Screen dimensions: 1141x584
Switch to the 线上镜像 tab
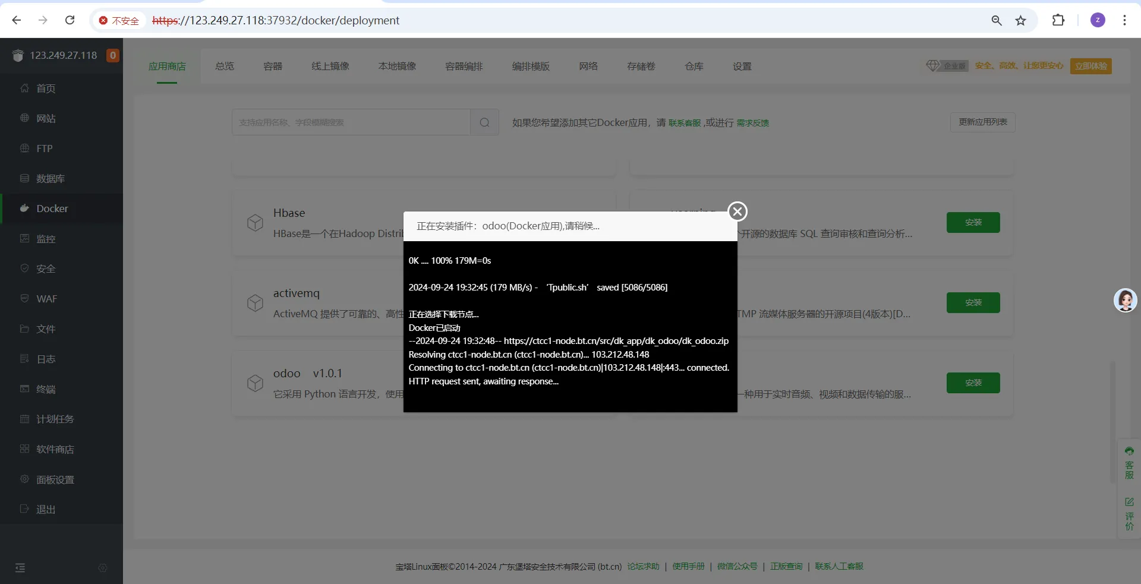coord(330,66)
